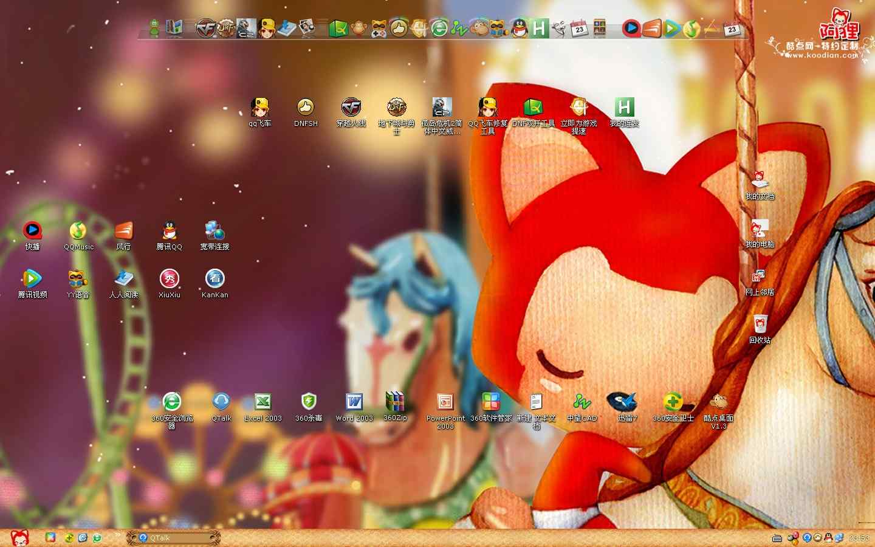Image resolution: width=875 pixels, height=547 pixels.
Task: Open the 360杀毒 desktop icon
Action: (309, 407)
